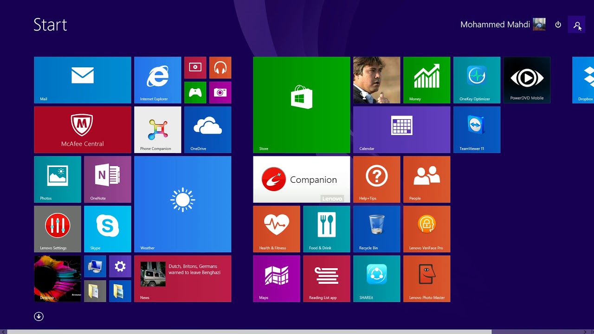Open the gray Documents folder tile

point(95,291)
